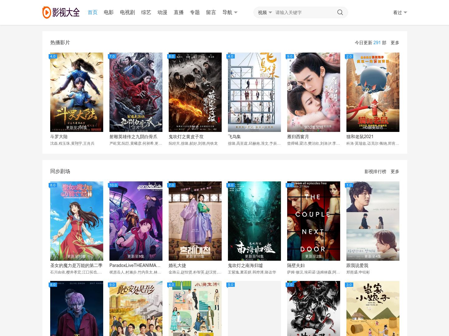Open the 此心安处是吾乡 poster

pos(136,308)
